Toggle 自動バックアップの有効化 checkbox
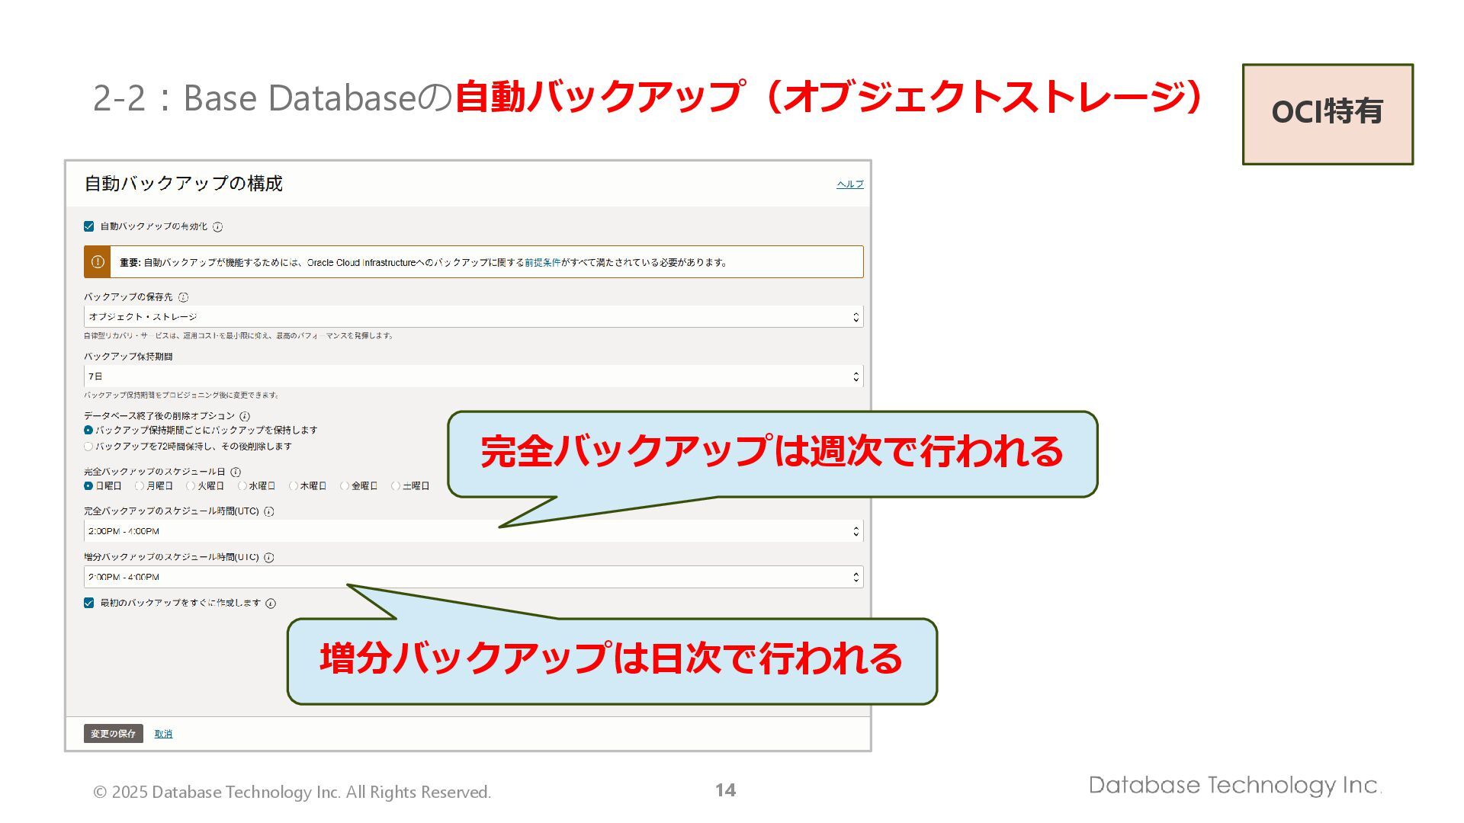Screen dimensions: 1464x823 88,226
